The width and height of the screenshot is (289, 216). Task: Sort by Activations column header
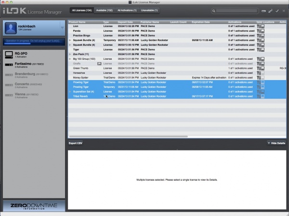point(235,22)
